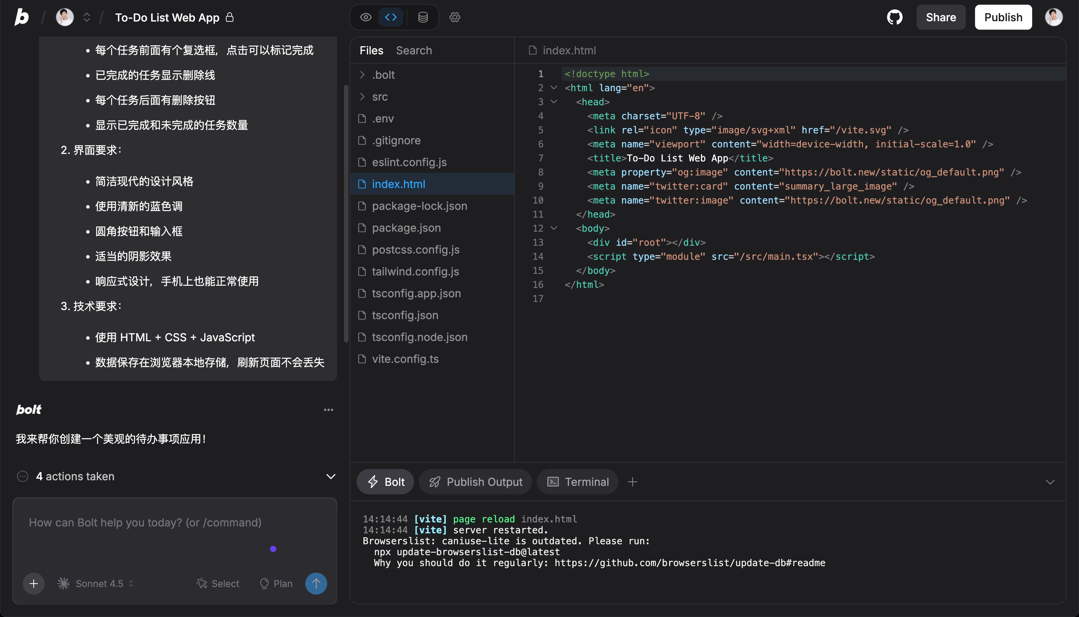Image resolution: width=1079 pixels, height=617 pixels.
Task: Enable Plan mode in chat box
Action: [276, 584]
